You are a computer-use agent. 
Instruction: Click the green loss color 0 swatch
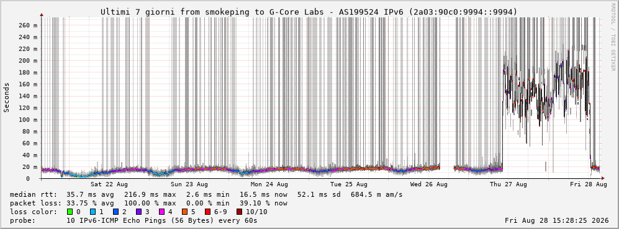[x=70, y=212]
